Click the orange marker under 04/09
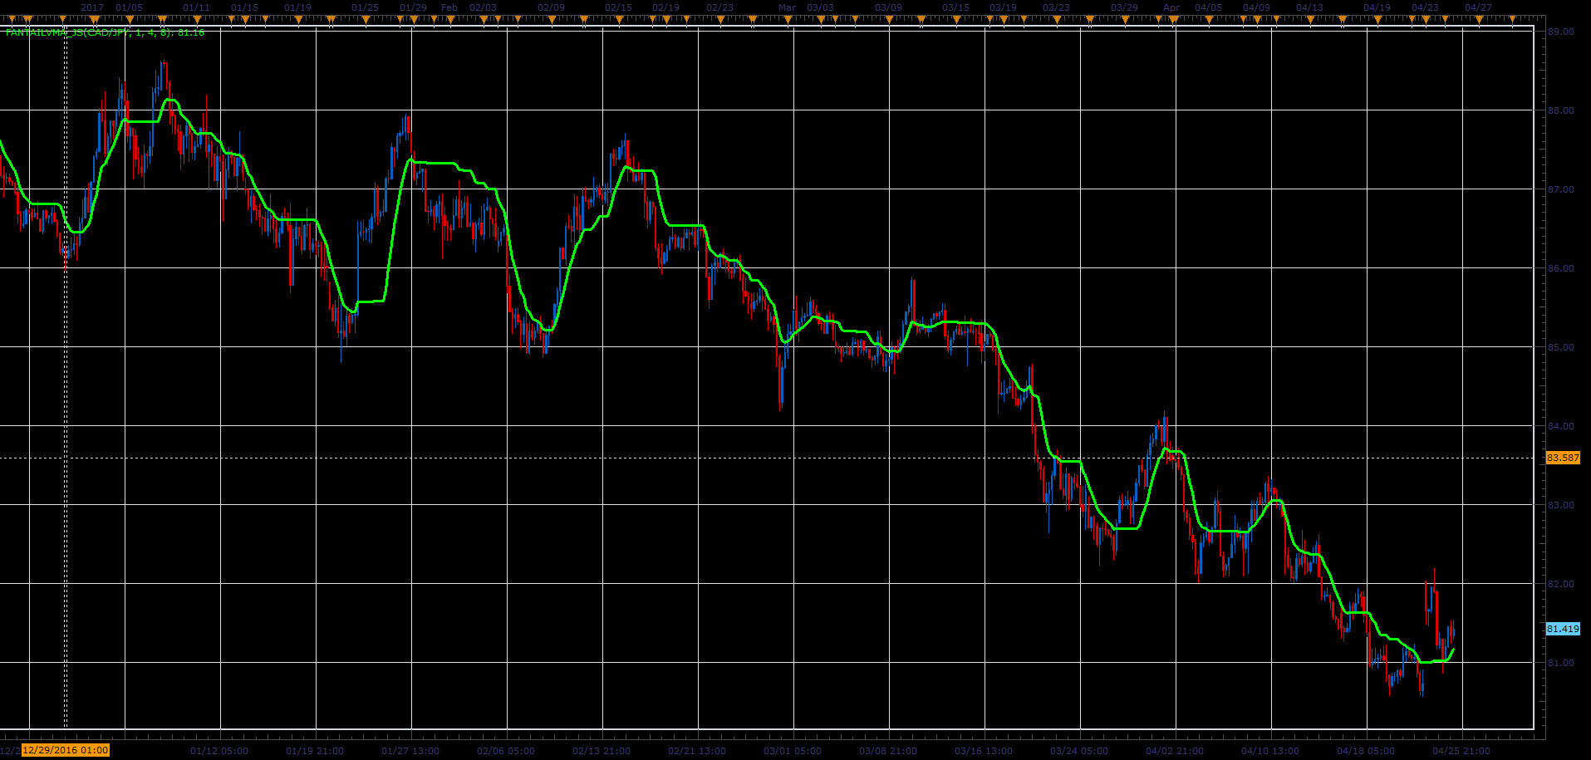 [x=1259, y=19]
